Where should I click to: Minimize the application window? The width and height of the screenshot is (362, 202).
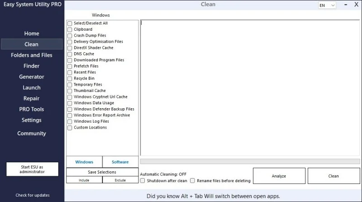tap(346, 5)
